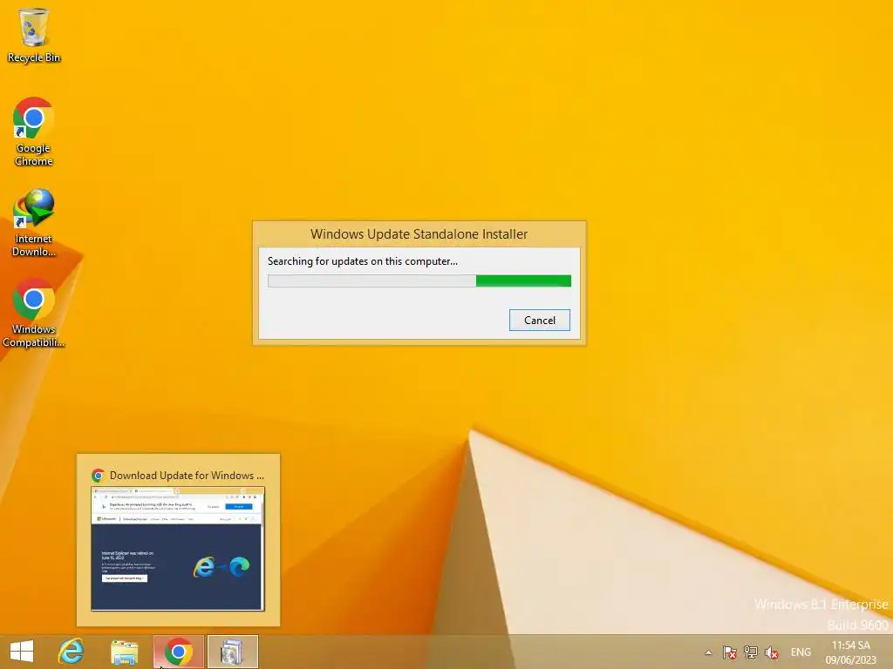This screenshot has width=893, height=669.
Task: Open the network status tray icon
Action: 751,652
